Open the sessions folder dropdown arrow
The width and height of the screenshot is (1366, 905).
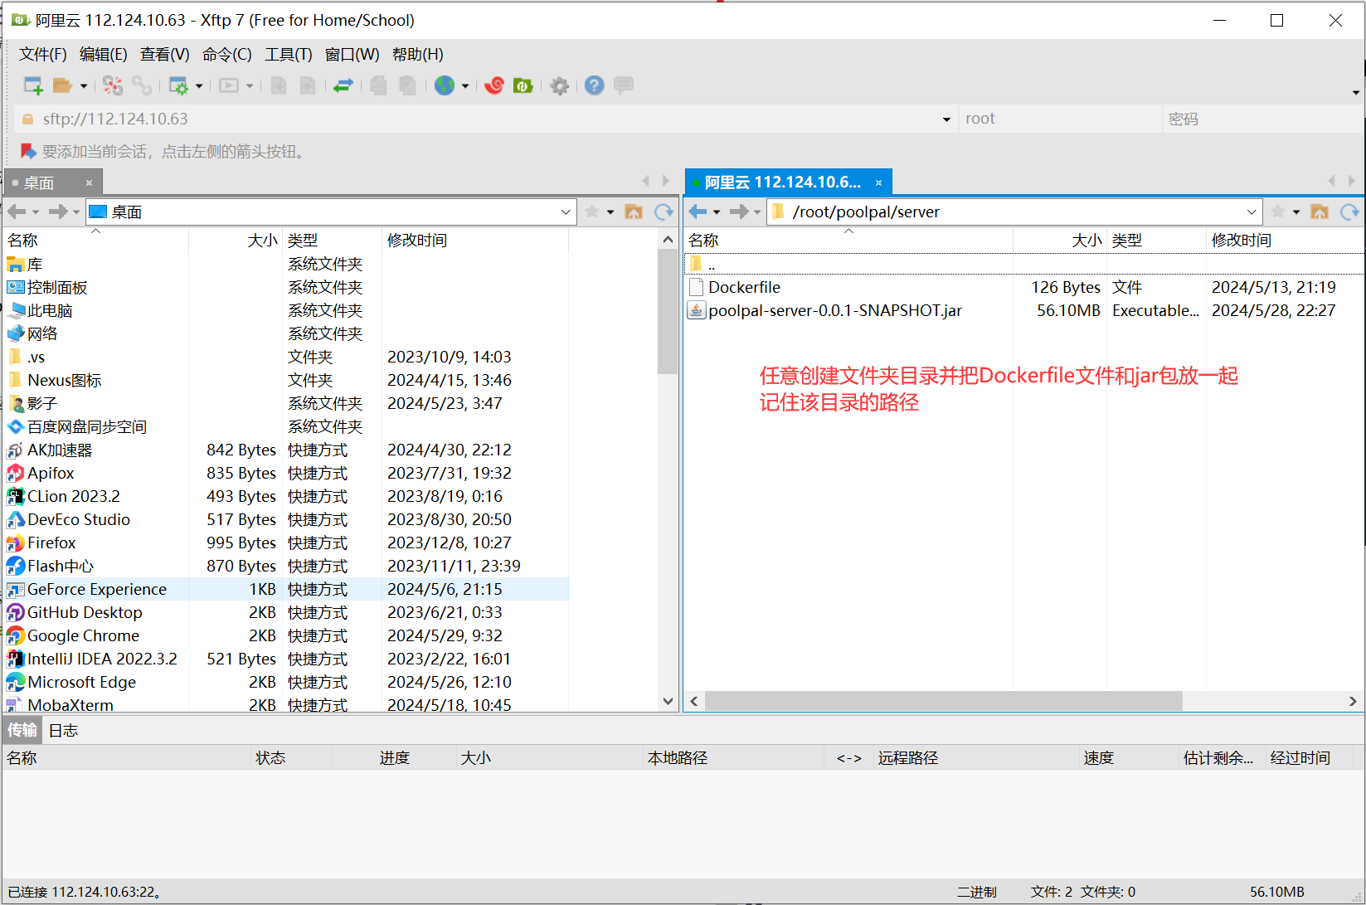(84, 86)
